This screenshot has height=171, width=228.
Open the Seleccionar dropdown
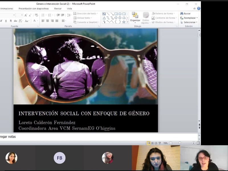(189, 22)
